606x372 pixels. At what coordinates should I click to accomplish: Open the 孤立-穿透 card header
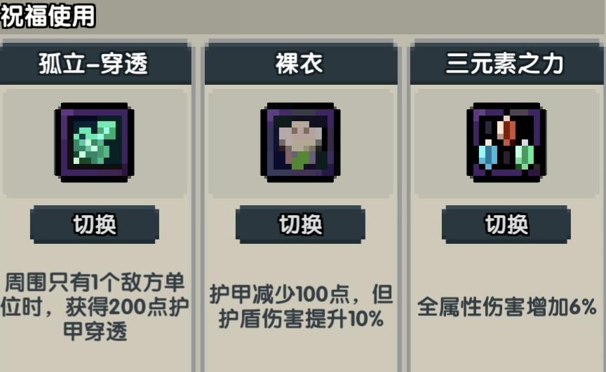95,64
